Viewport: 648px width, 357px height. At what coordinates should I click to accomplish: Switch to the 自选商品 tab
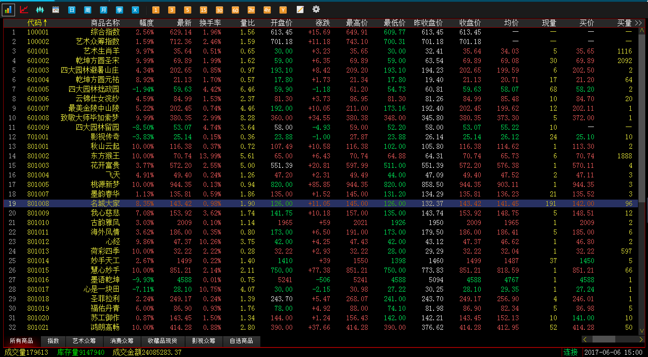coord(241,341)
